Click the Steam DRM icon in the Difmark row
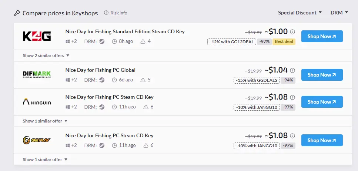 coord(102,80)
